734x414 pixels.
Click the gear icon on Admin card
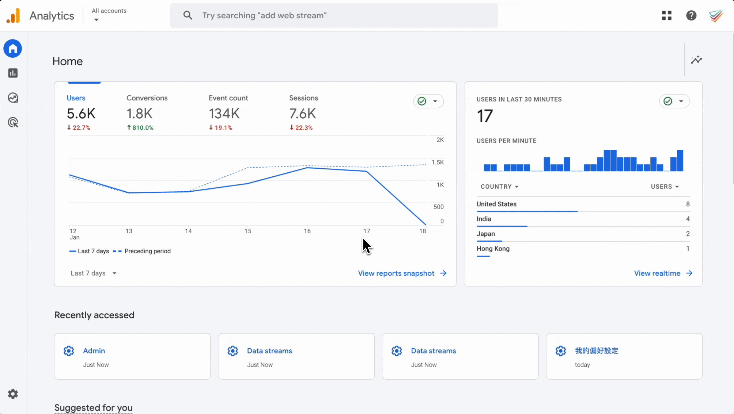69,351
